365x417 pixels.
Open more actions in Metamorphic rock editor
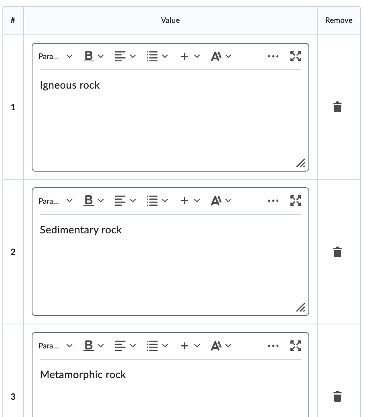(x=273, y=346)
